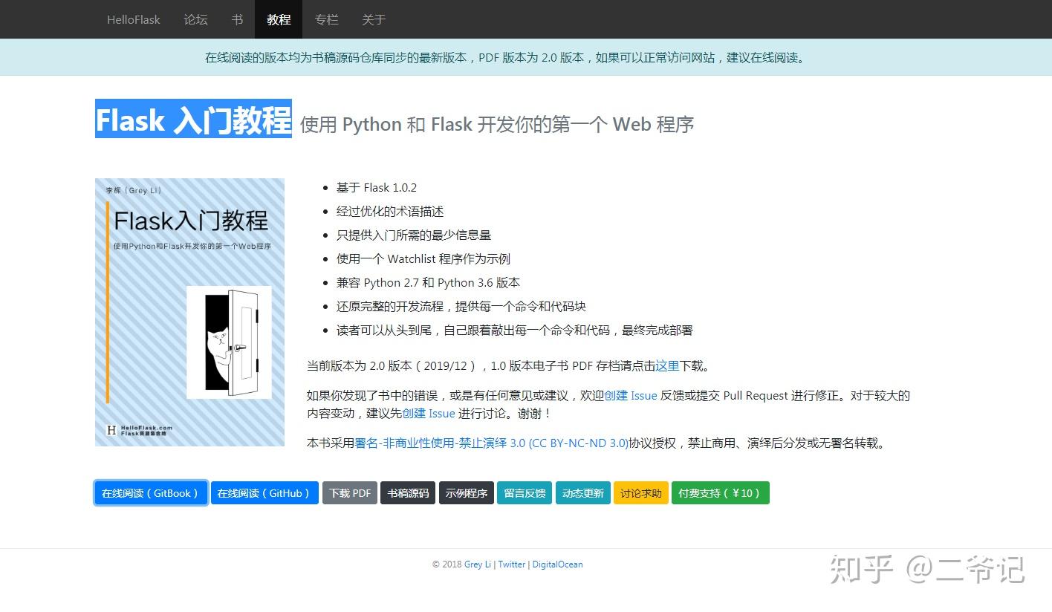Click the yellow 讨论求助 button
The image size is (1052, 612).
pos(641,493)
